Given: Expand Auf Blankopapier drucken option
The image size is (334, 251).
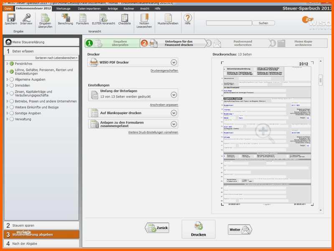Looking at the screenshot, I should pos(174,113).
